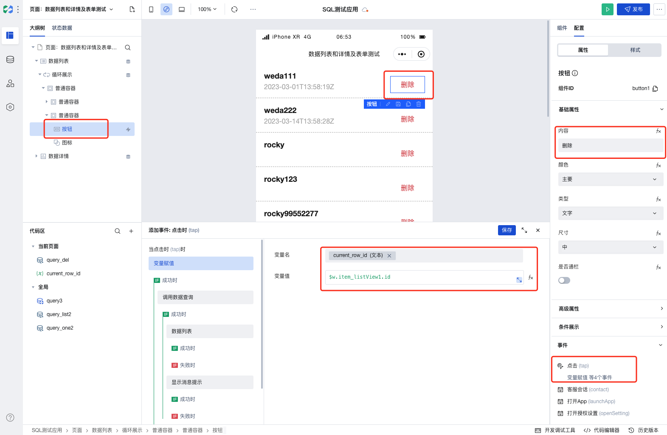Open the app settings hexagon icon

coord(10,107)
